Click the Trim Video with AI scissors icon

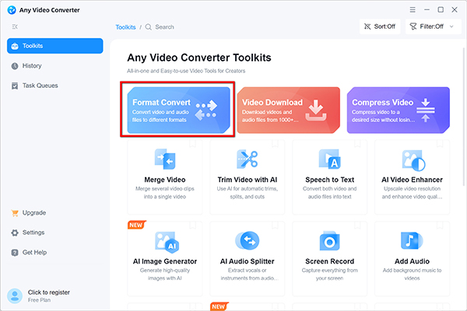(x=248, y=159)
